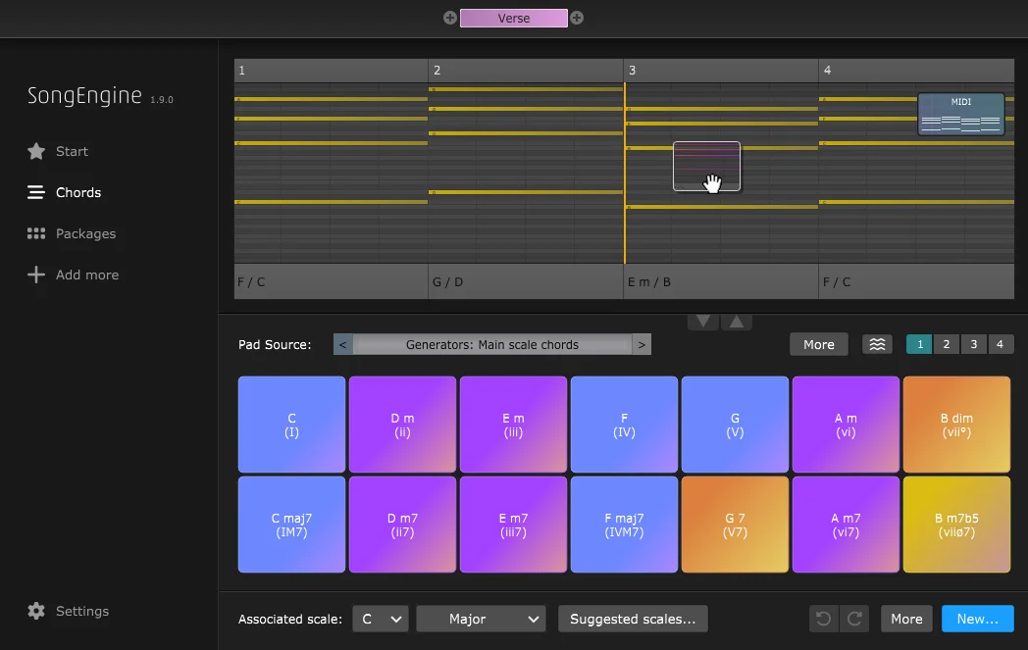Trigger the E m7 (iii7) chord pad
Image resolution: width=1028 pixels, height=650 pixels.
coord(513,525)
